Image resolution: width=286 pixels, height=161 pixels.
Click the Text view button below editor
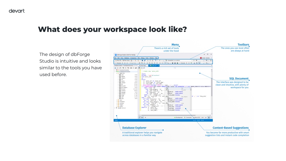coord(141,118)
